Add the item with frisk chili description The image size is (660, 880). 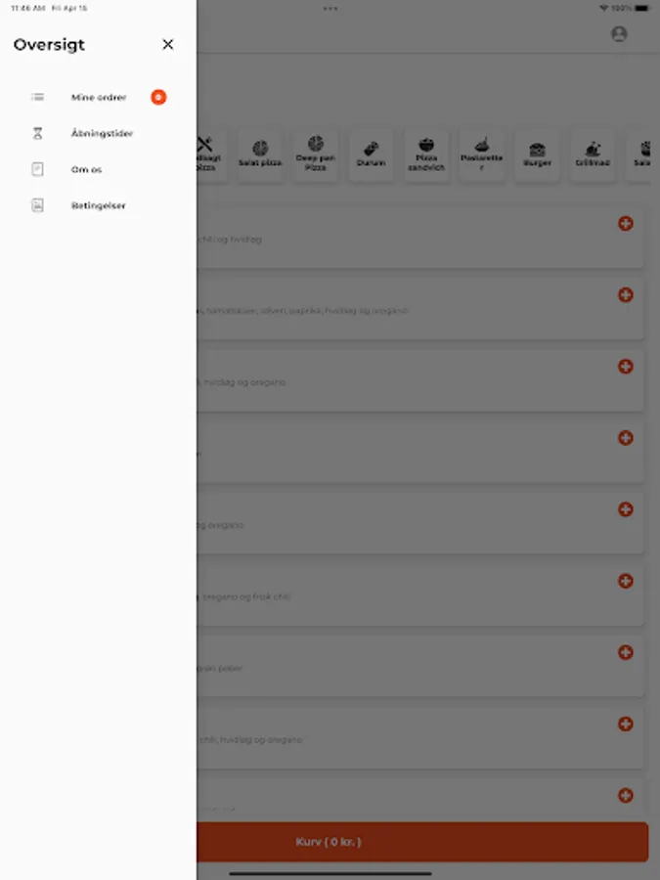[x=625, y=581]
